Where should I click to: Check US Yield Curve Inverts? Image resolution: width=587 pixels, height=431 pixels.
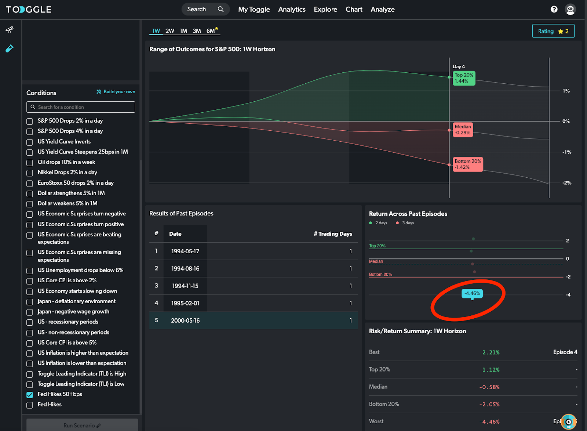(x=30, y=142)
